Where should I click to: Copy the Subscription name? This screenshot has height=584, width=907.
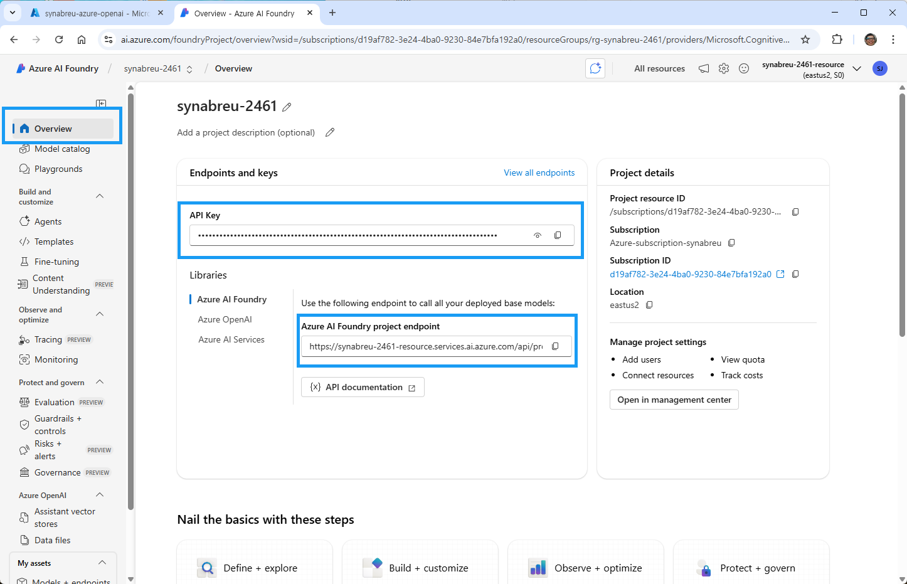pyautogui.click(x=731, y=243)
